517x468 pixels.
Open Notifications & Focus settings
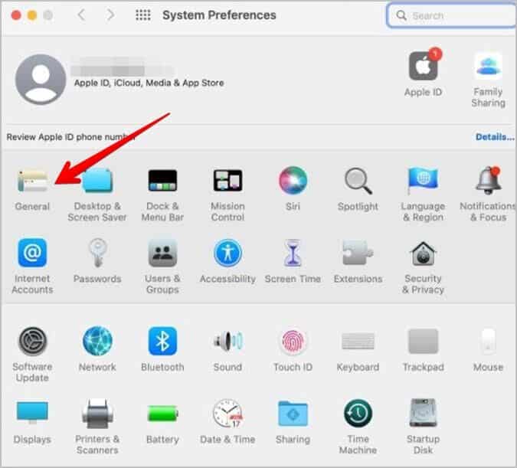tap(488, 182)
